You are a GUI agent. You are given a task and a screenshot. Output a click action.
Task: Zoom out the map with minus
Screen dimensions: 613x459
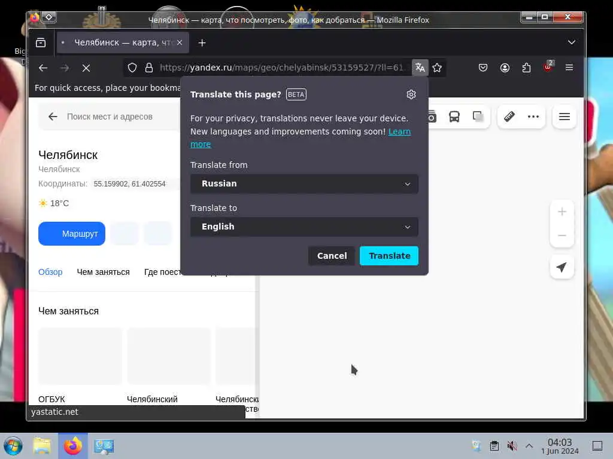coord(562,235)
